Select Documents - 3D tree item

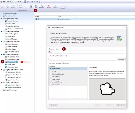click(x=11, y=62)
